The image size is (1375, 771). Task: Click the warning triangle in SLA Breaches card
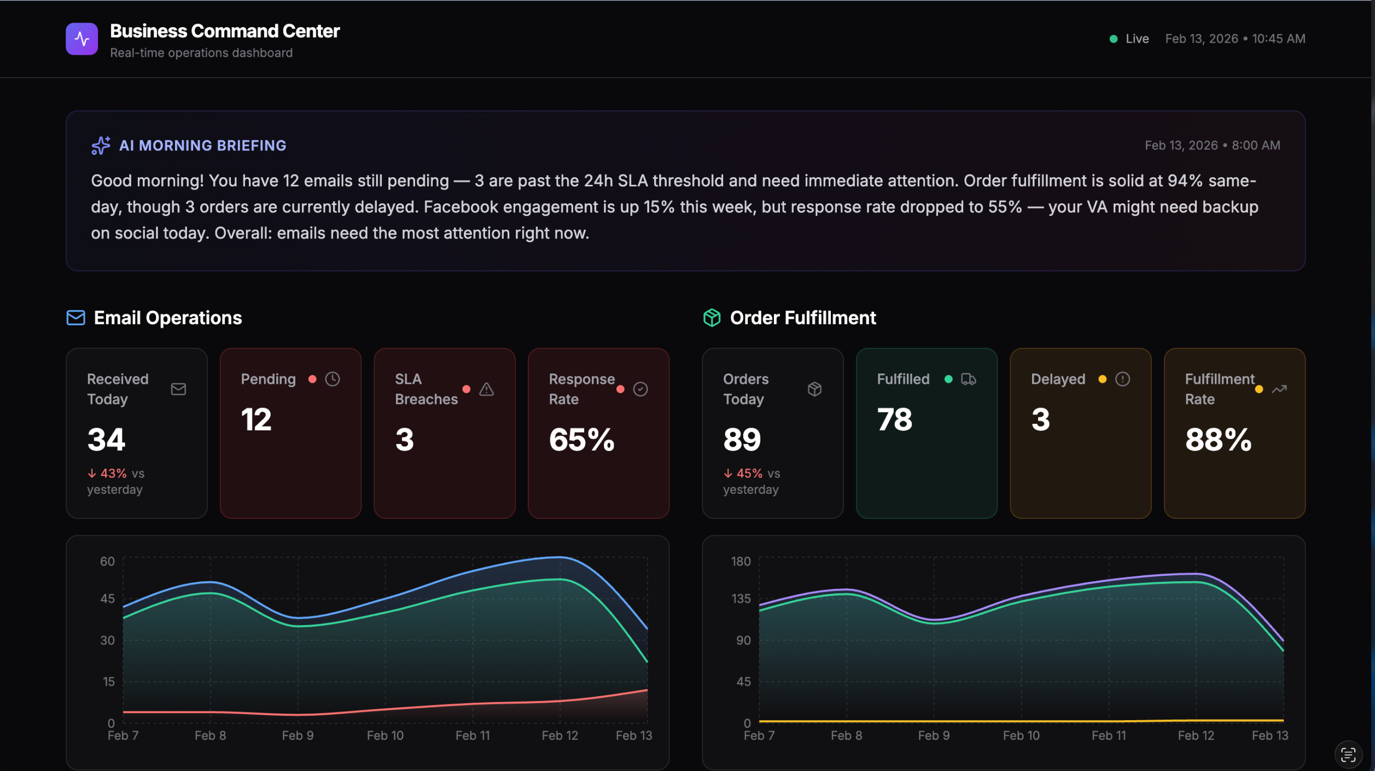[x=486, y=389]
